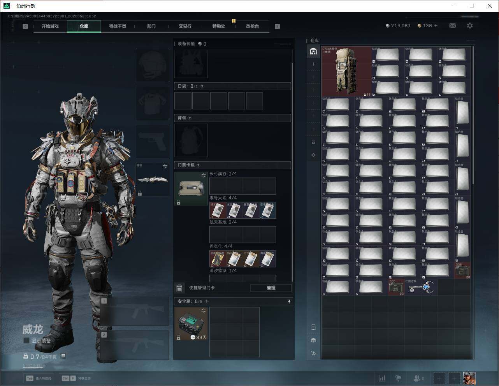Screen dimensions: 499x386
Task: Click player avatar in bottom right
Action: pos(469,378)
